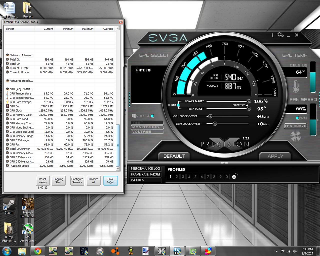Open the Performance Log tab
320x256 pixels.
click(145, 169)
